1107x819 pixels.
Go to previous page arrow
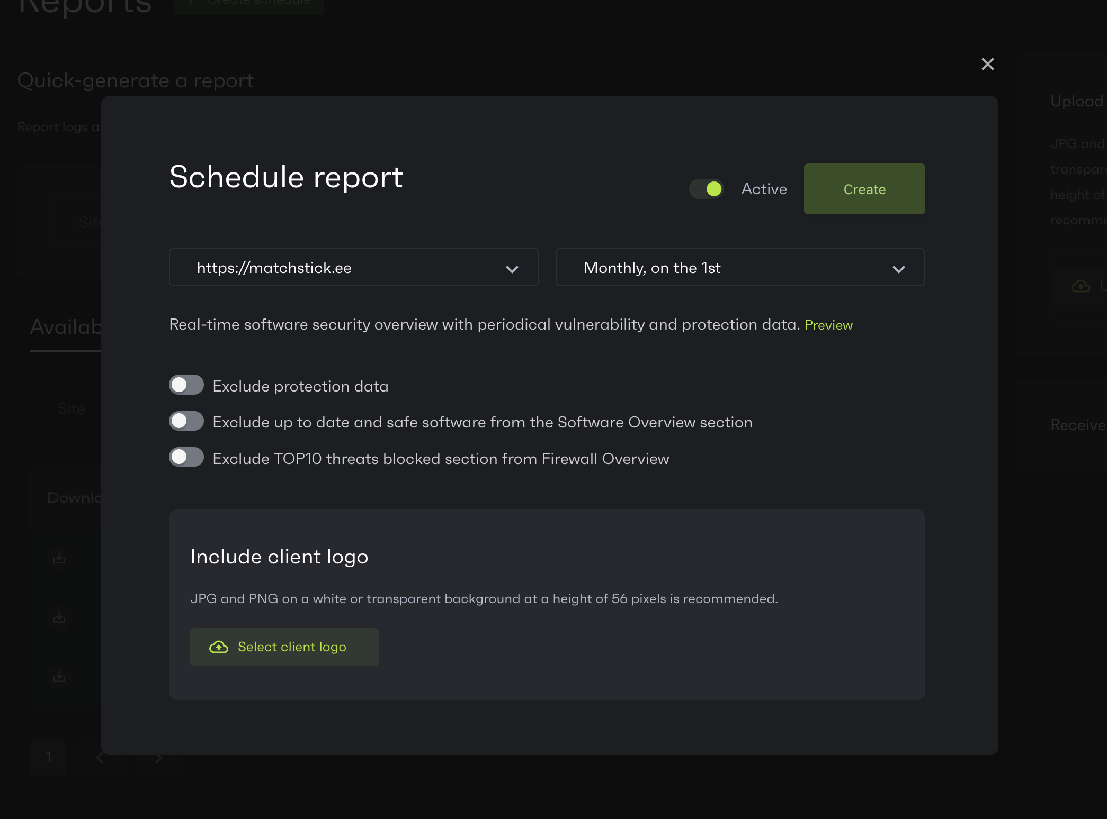point(100,758)
